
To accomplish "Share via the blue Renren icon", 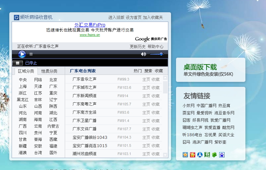I will (x=200, y=155).
